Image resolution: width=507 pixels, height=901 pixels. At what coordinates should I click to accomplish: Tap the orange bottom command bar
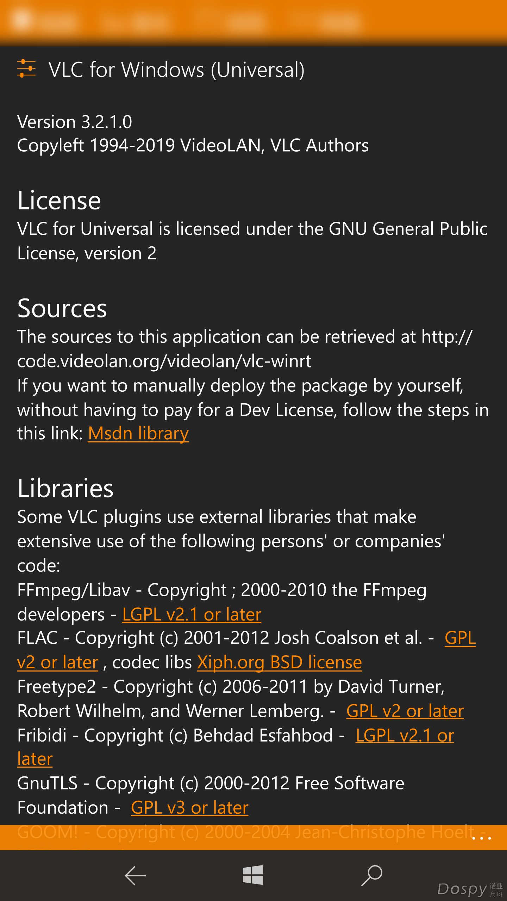tap(254, 838)
